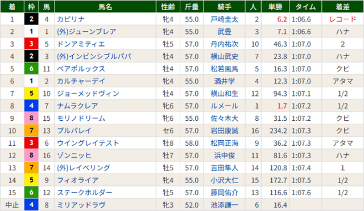The height and width of the screenshot is (211, 364).
Task: Open horse link ジョーメッドヴィン
Action: tap(88, 94)
